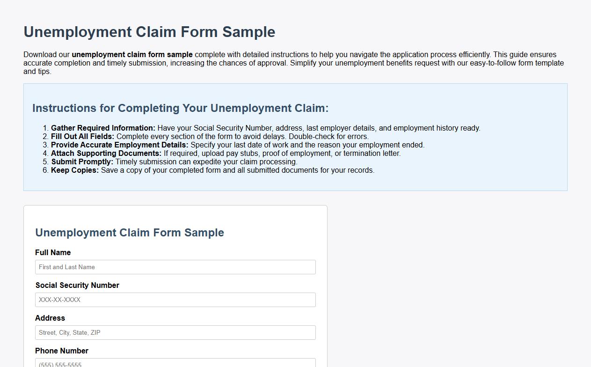Click the introductory description paragraph

pyautogui.click(x=293, y=62)
